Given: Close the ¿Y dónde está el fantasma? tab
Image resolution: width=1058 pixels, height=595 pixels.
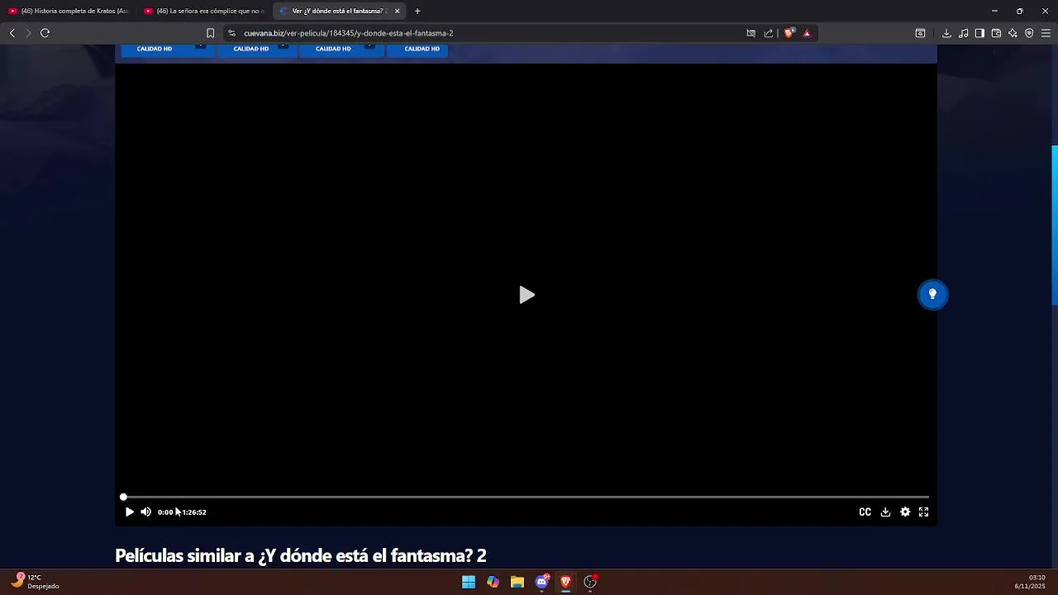Looking at the screenshot, I should 397,11.
